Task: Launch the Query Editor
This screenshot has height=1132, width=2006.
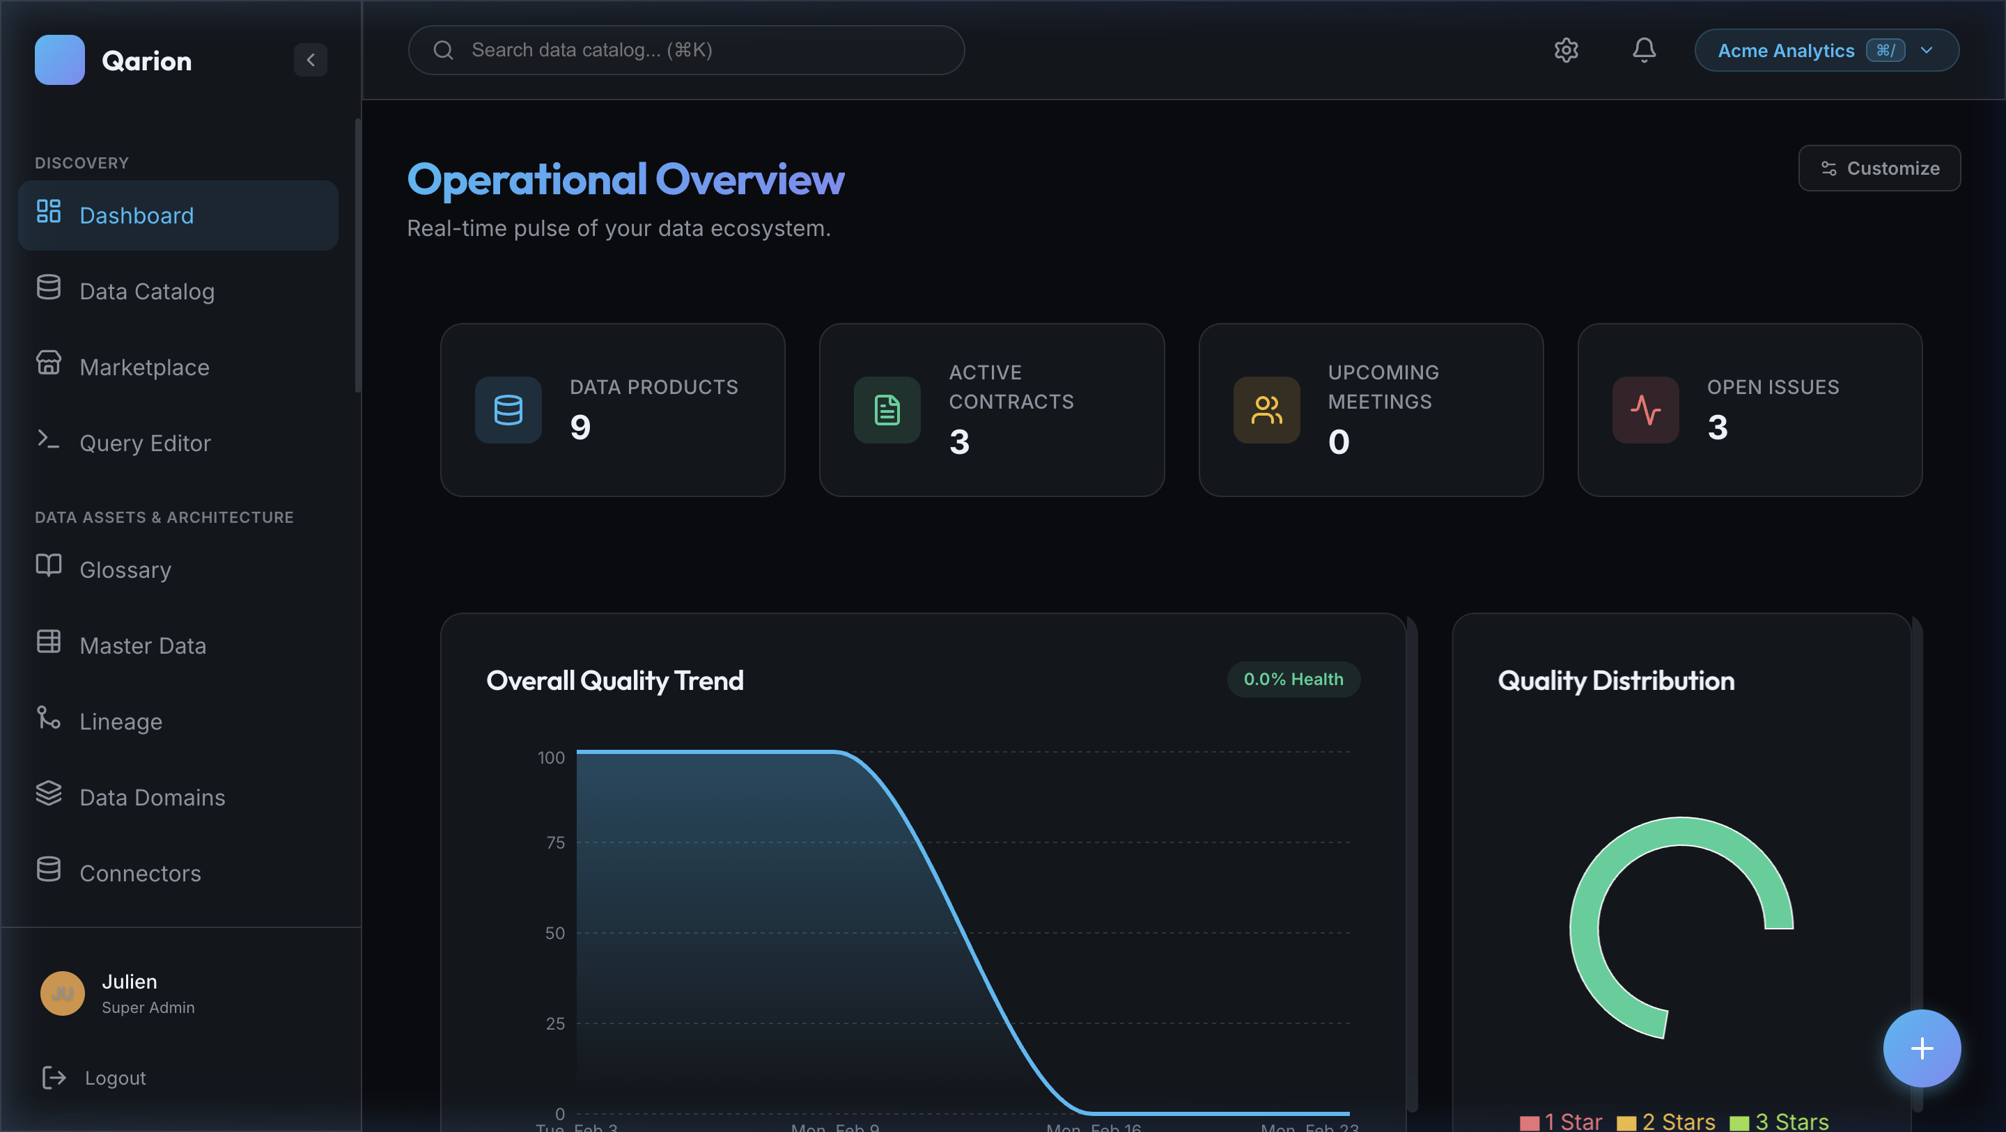Action: [x=145, y=442]
